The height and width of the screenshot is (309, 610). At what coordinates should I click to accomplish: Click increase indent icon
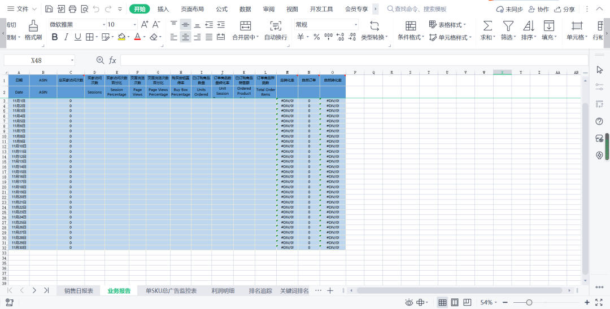221,25
